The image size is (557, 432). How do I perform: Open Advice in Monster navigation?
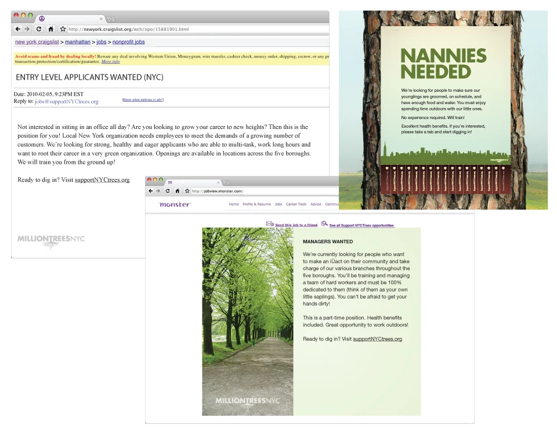tap(316, 204)
